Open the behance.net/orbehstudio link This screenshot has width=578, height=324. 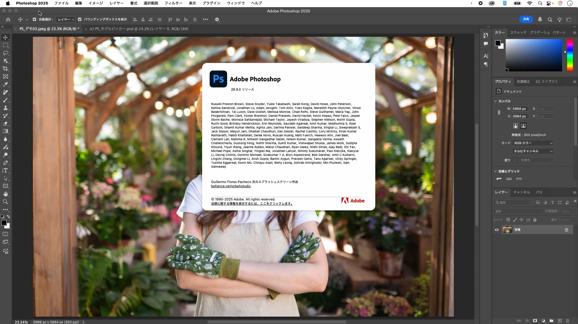click(x=230, y=186)
